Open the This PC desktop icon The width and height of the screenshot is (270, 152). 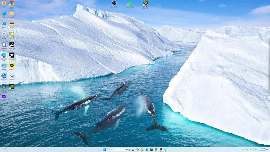tap(4, 13)
